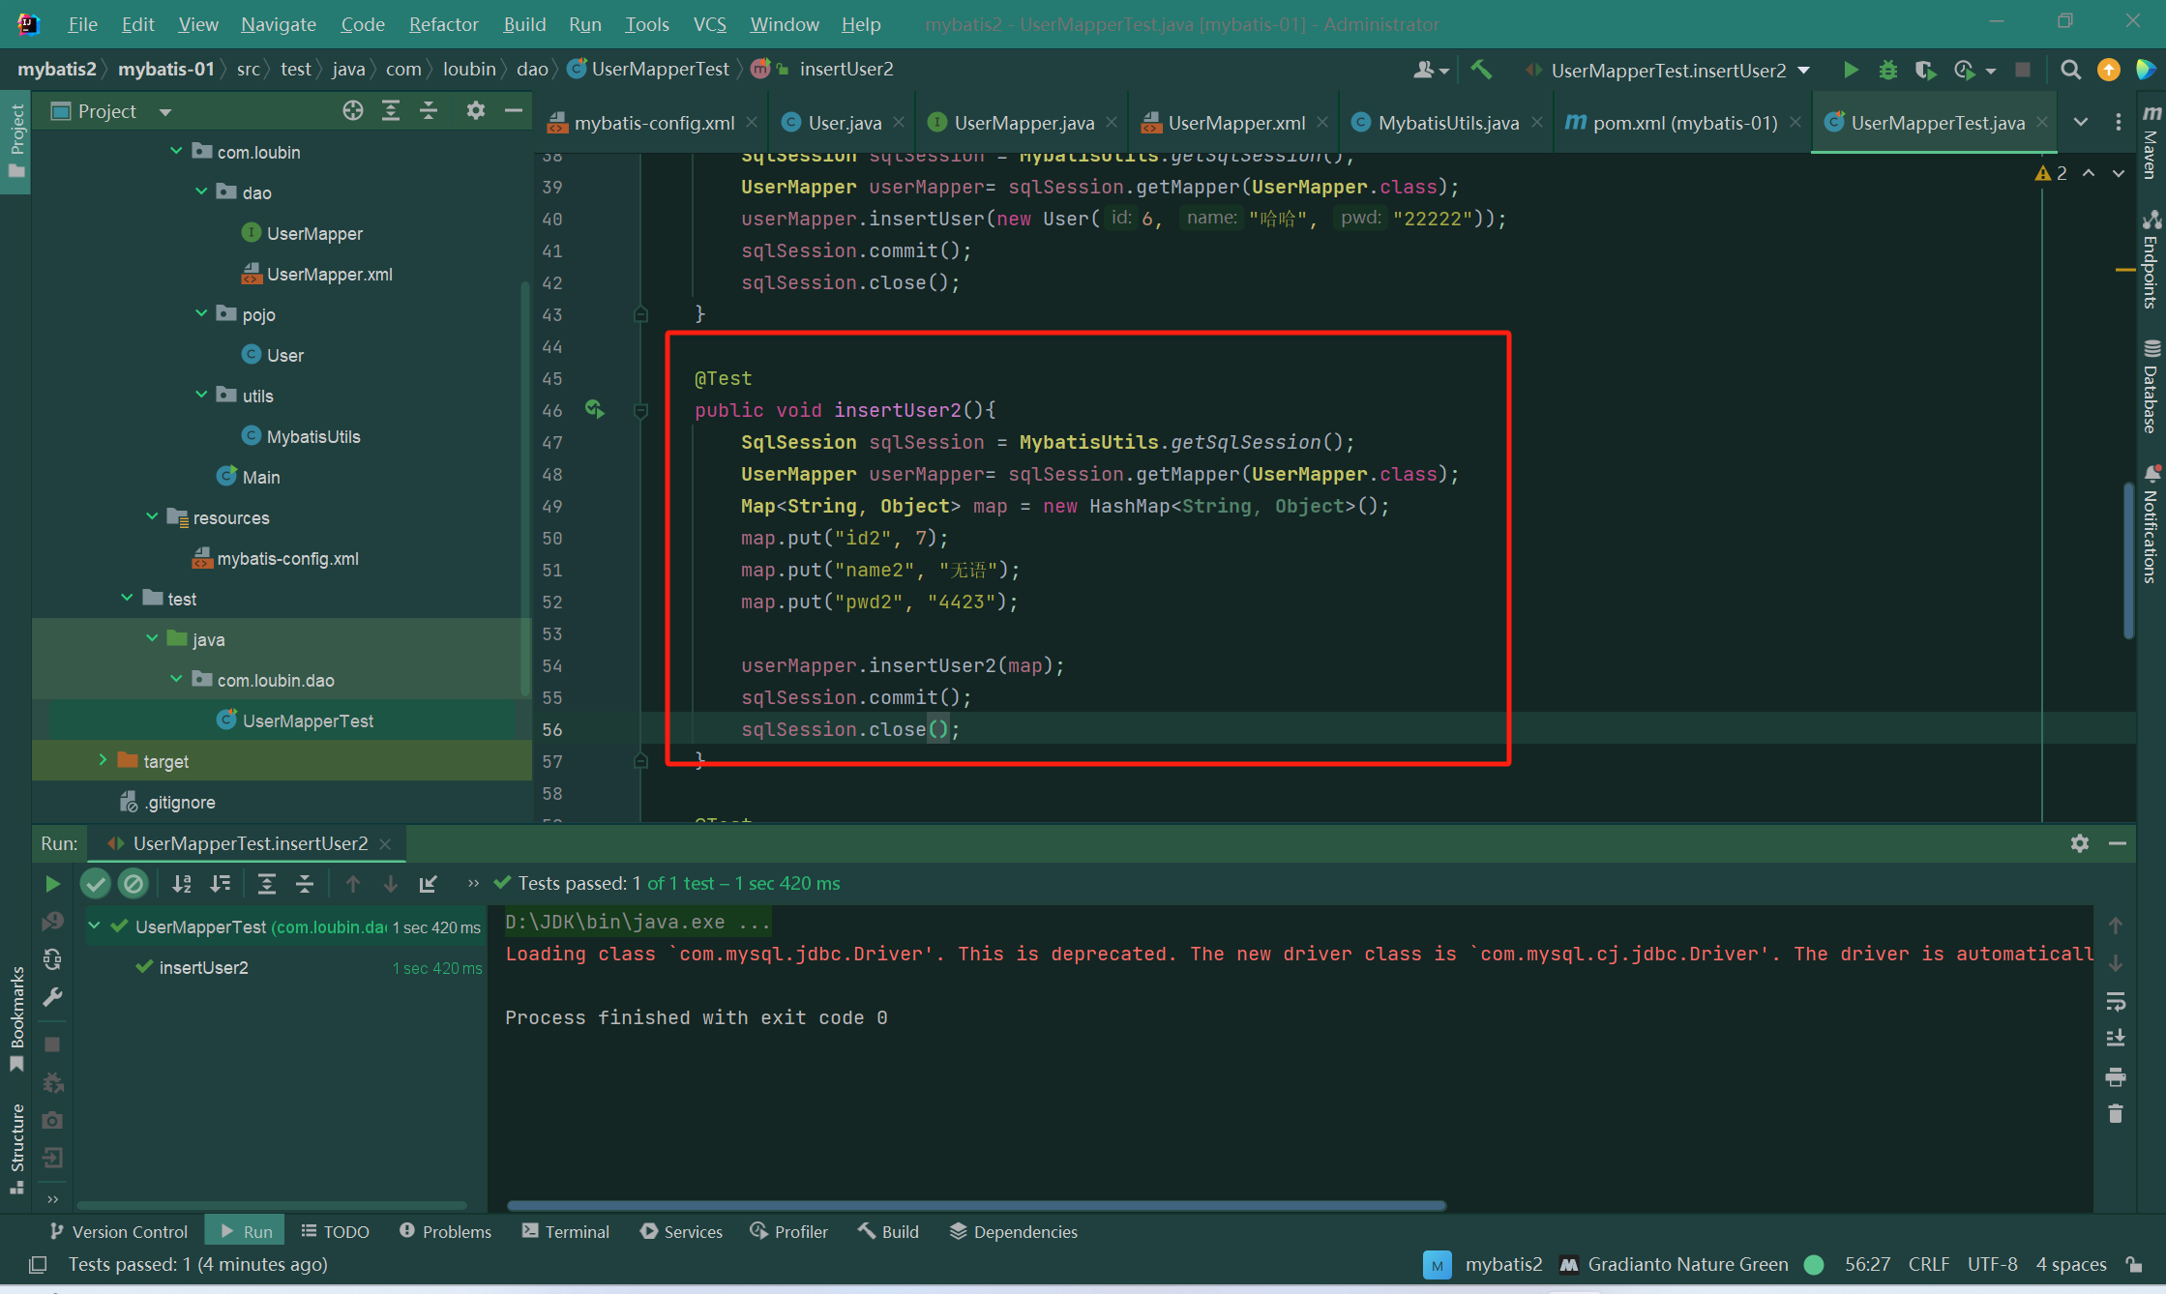Screen dimensions: 2166x1294
Task: Expand all test results
Action: [x=267, y=883]
